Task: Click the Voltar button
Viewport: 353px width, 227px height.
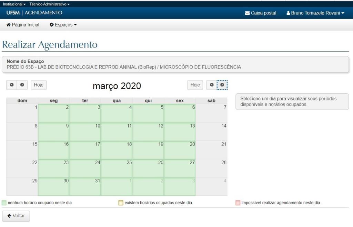Action: (x=16, y=216)
